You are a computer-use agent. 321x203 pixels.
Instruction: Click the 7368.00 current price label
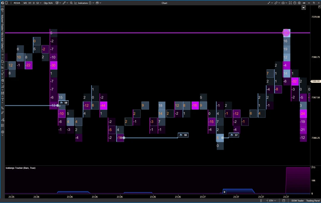[x=315, y=81]
